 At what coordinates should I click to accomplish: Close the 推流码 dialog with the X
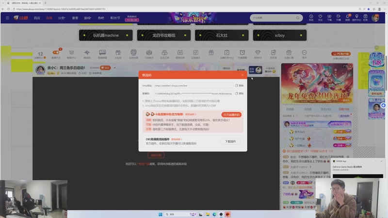tap(242, 75)
